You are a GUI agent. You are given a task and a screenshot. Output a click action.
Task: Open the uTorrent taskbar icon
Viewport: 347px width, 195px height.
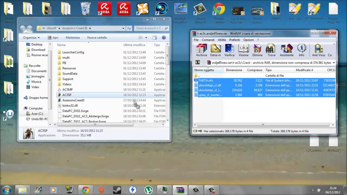148,190
